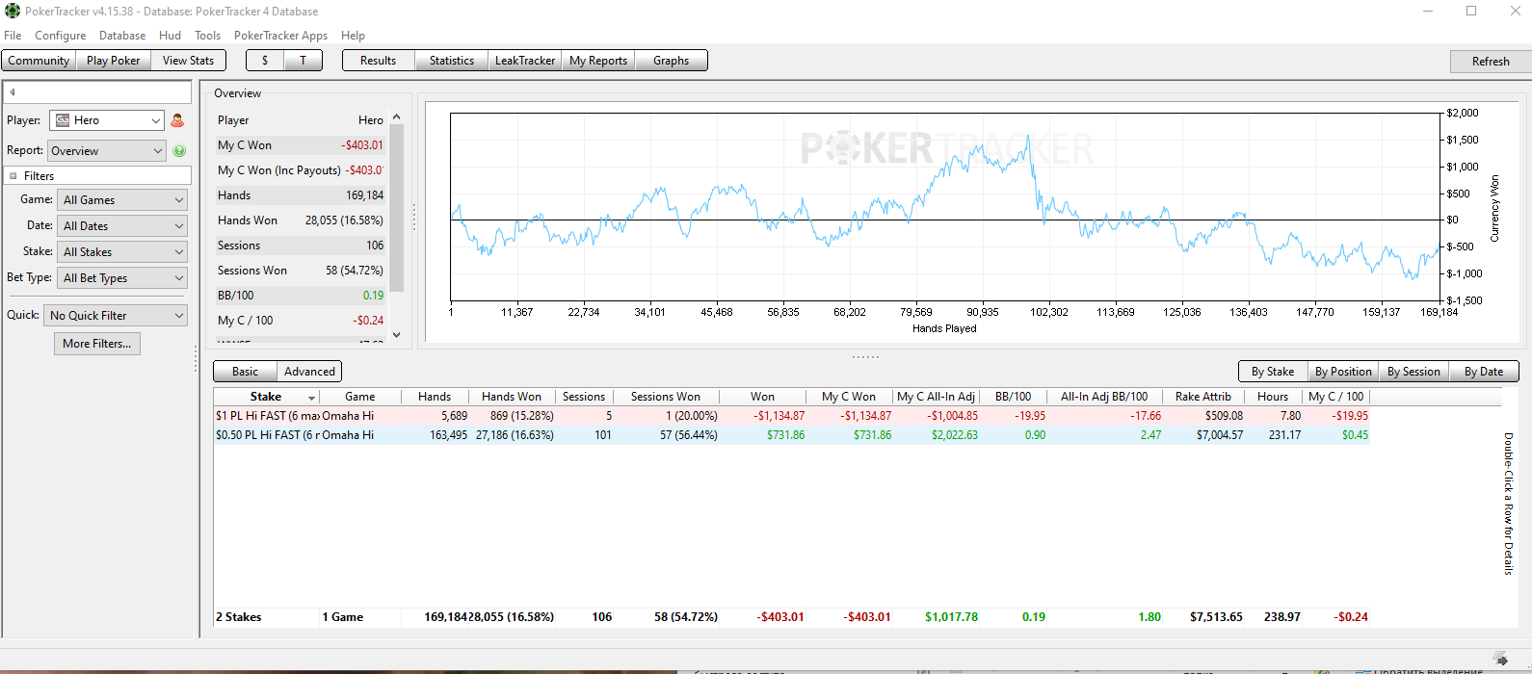This screenshot has height=674, width=1532.
Task: Open the Help menu
Action: (353, 36)
